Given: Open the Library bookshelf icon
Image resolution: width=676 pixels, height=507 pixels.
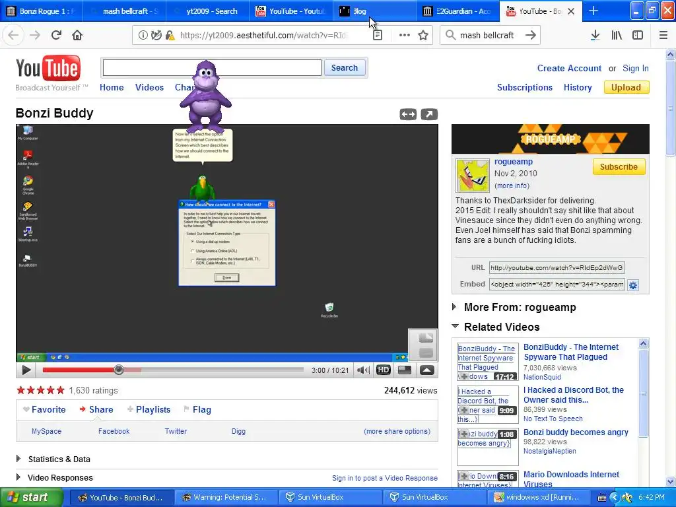Looking at the screenshot, I should click(617, 36).
